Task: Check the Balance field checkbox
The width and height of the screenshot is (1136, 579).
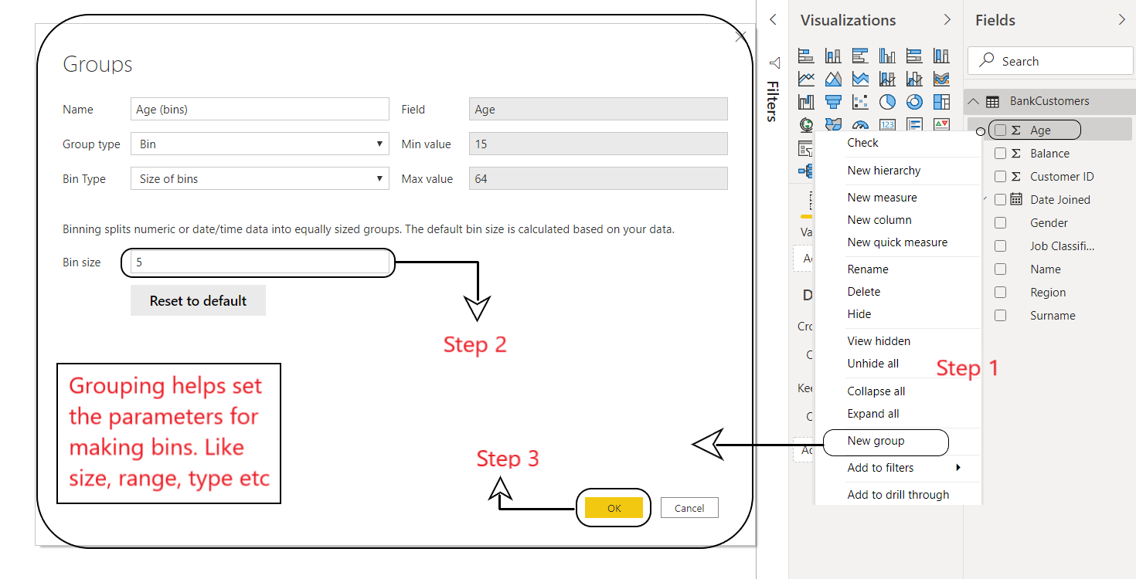Action: [1000, 154]
